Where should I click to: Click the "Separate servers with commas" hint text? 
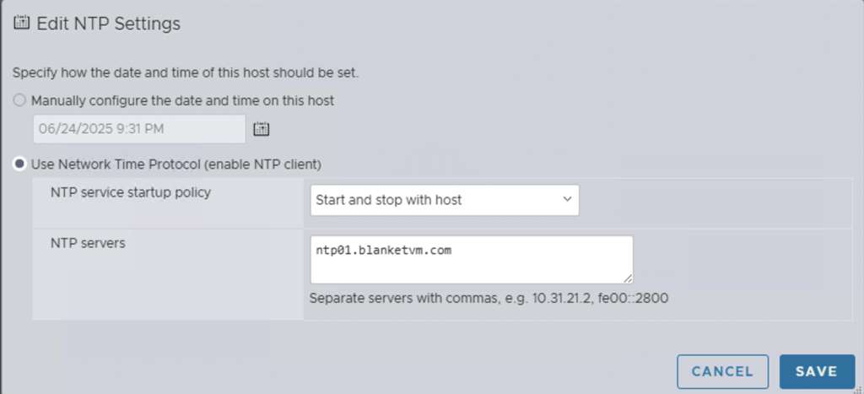point(489,298)
